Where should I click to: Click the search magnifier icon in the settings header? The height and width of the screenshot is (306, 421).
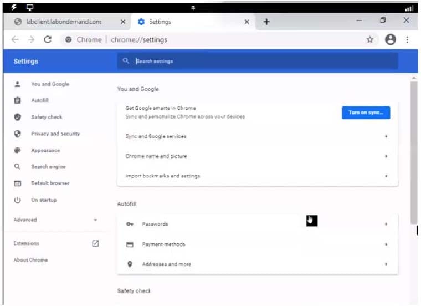click(x=126, y=61)
